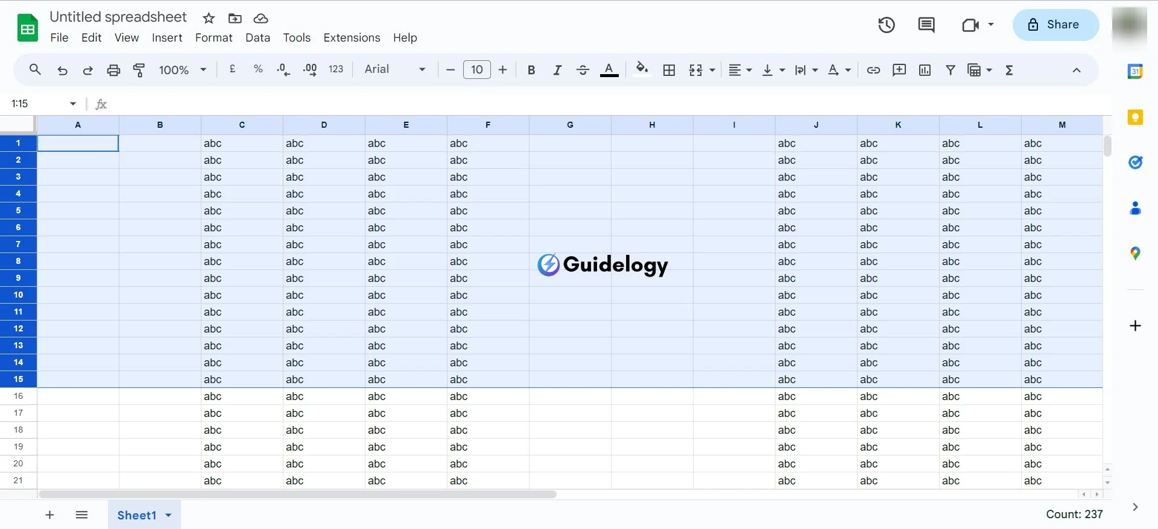Open the functions sigma menu
The image size is (1158, 529).
pyautogui.click(x=1009, y=70)
